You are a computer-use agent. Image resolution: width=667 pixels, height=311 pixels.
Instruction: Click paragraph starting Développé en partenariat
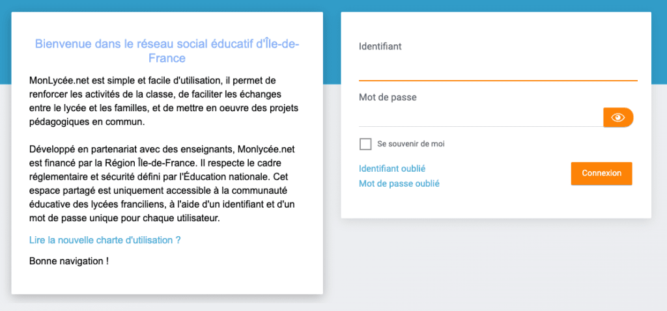coord(162,184)
